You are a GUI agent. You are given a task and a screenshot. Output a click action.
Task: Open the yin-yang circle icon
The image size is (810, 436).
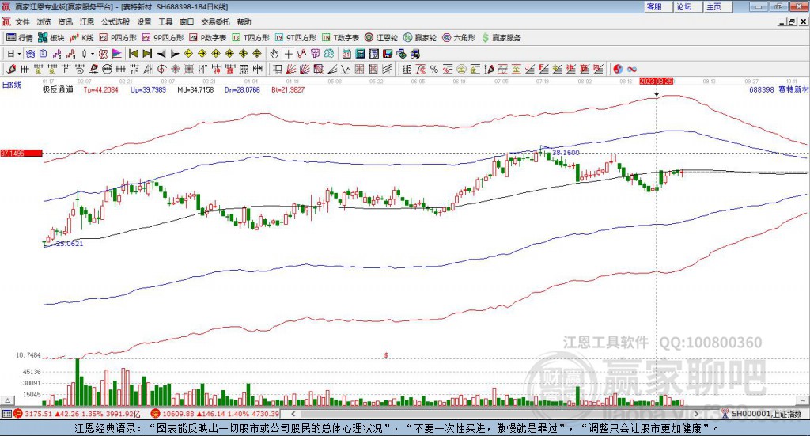618,69
